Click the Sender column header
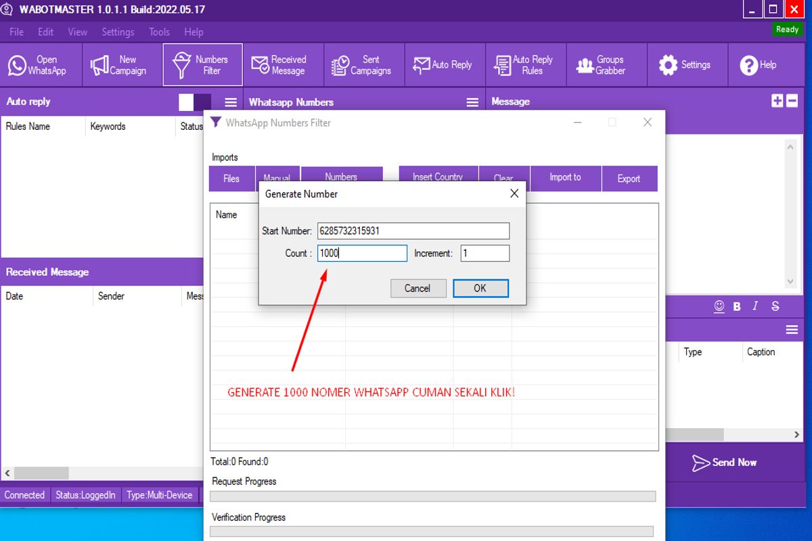812x541 pixels. point(112,296)
